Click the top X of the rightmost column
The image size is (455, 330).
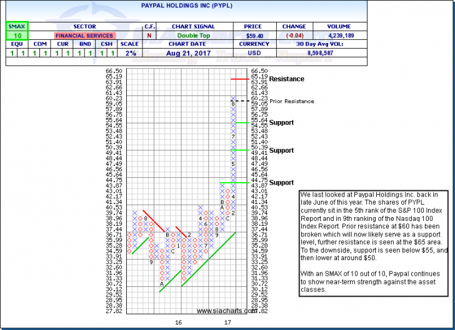coord(233,99)
